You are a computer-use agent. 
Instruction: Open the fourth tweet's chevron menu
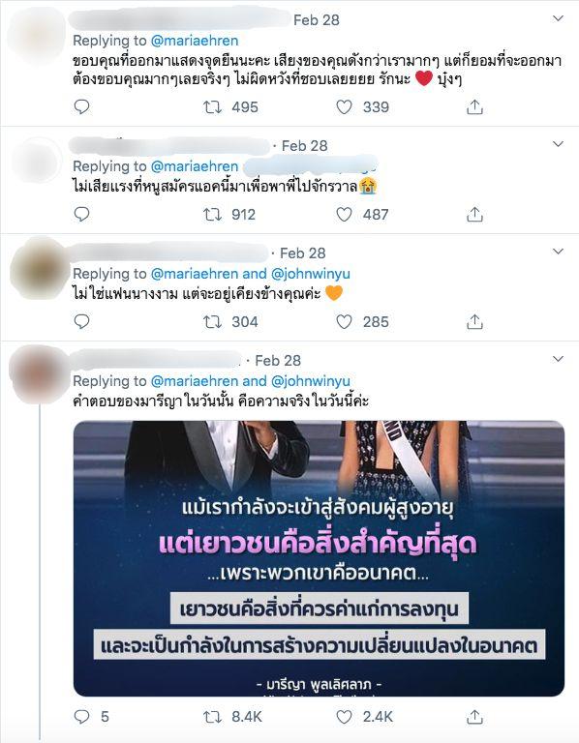[558, 359]
